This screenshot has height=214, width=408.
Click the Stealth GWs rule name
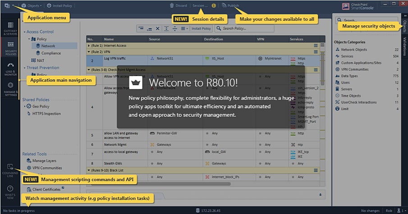click(113, 164)
